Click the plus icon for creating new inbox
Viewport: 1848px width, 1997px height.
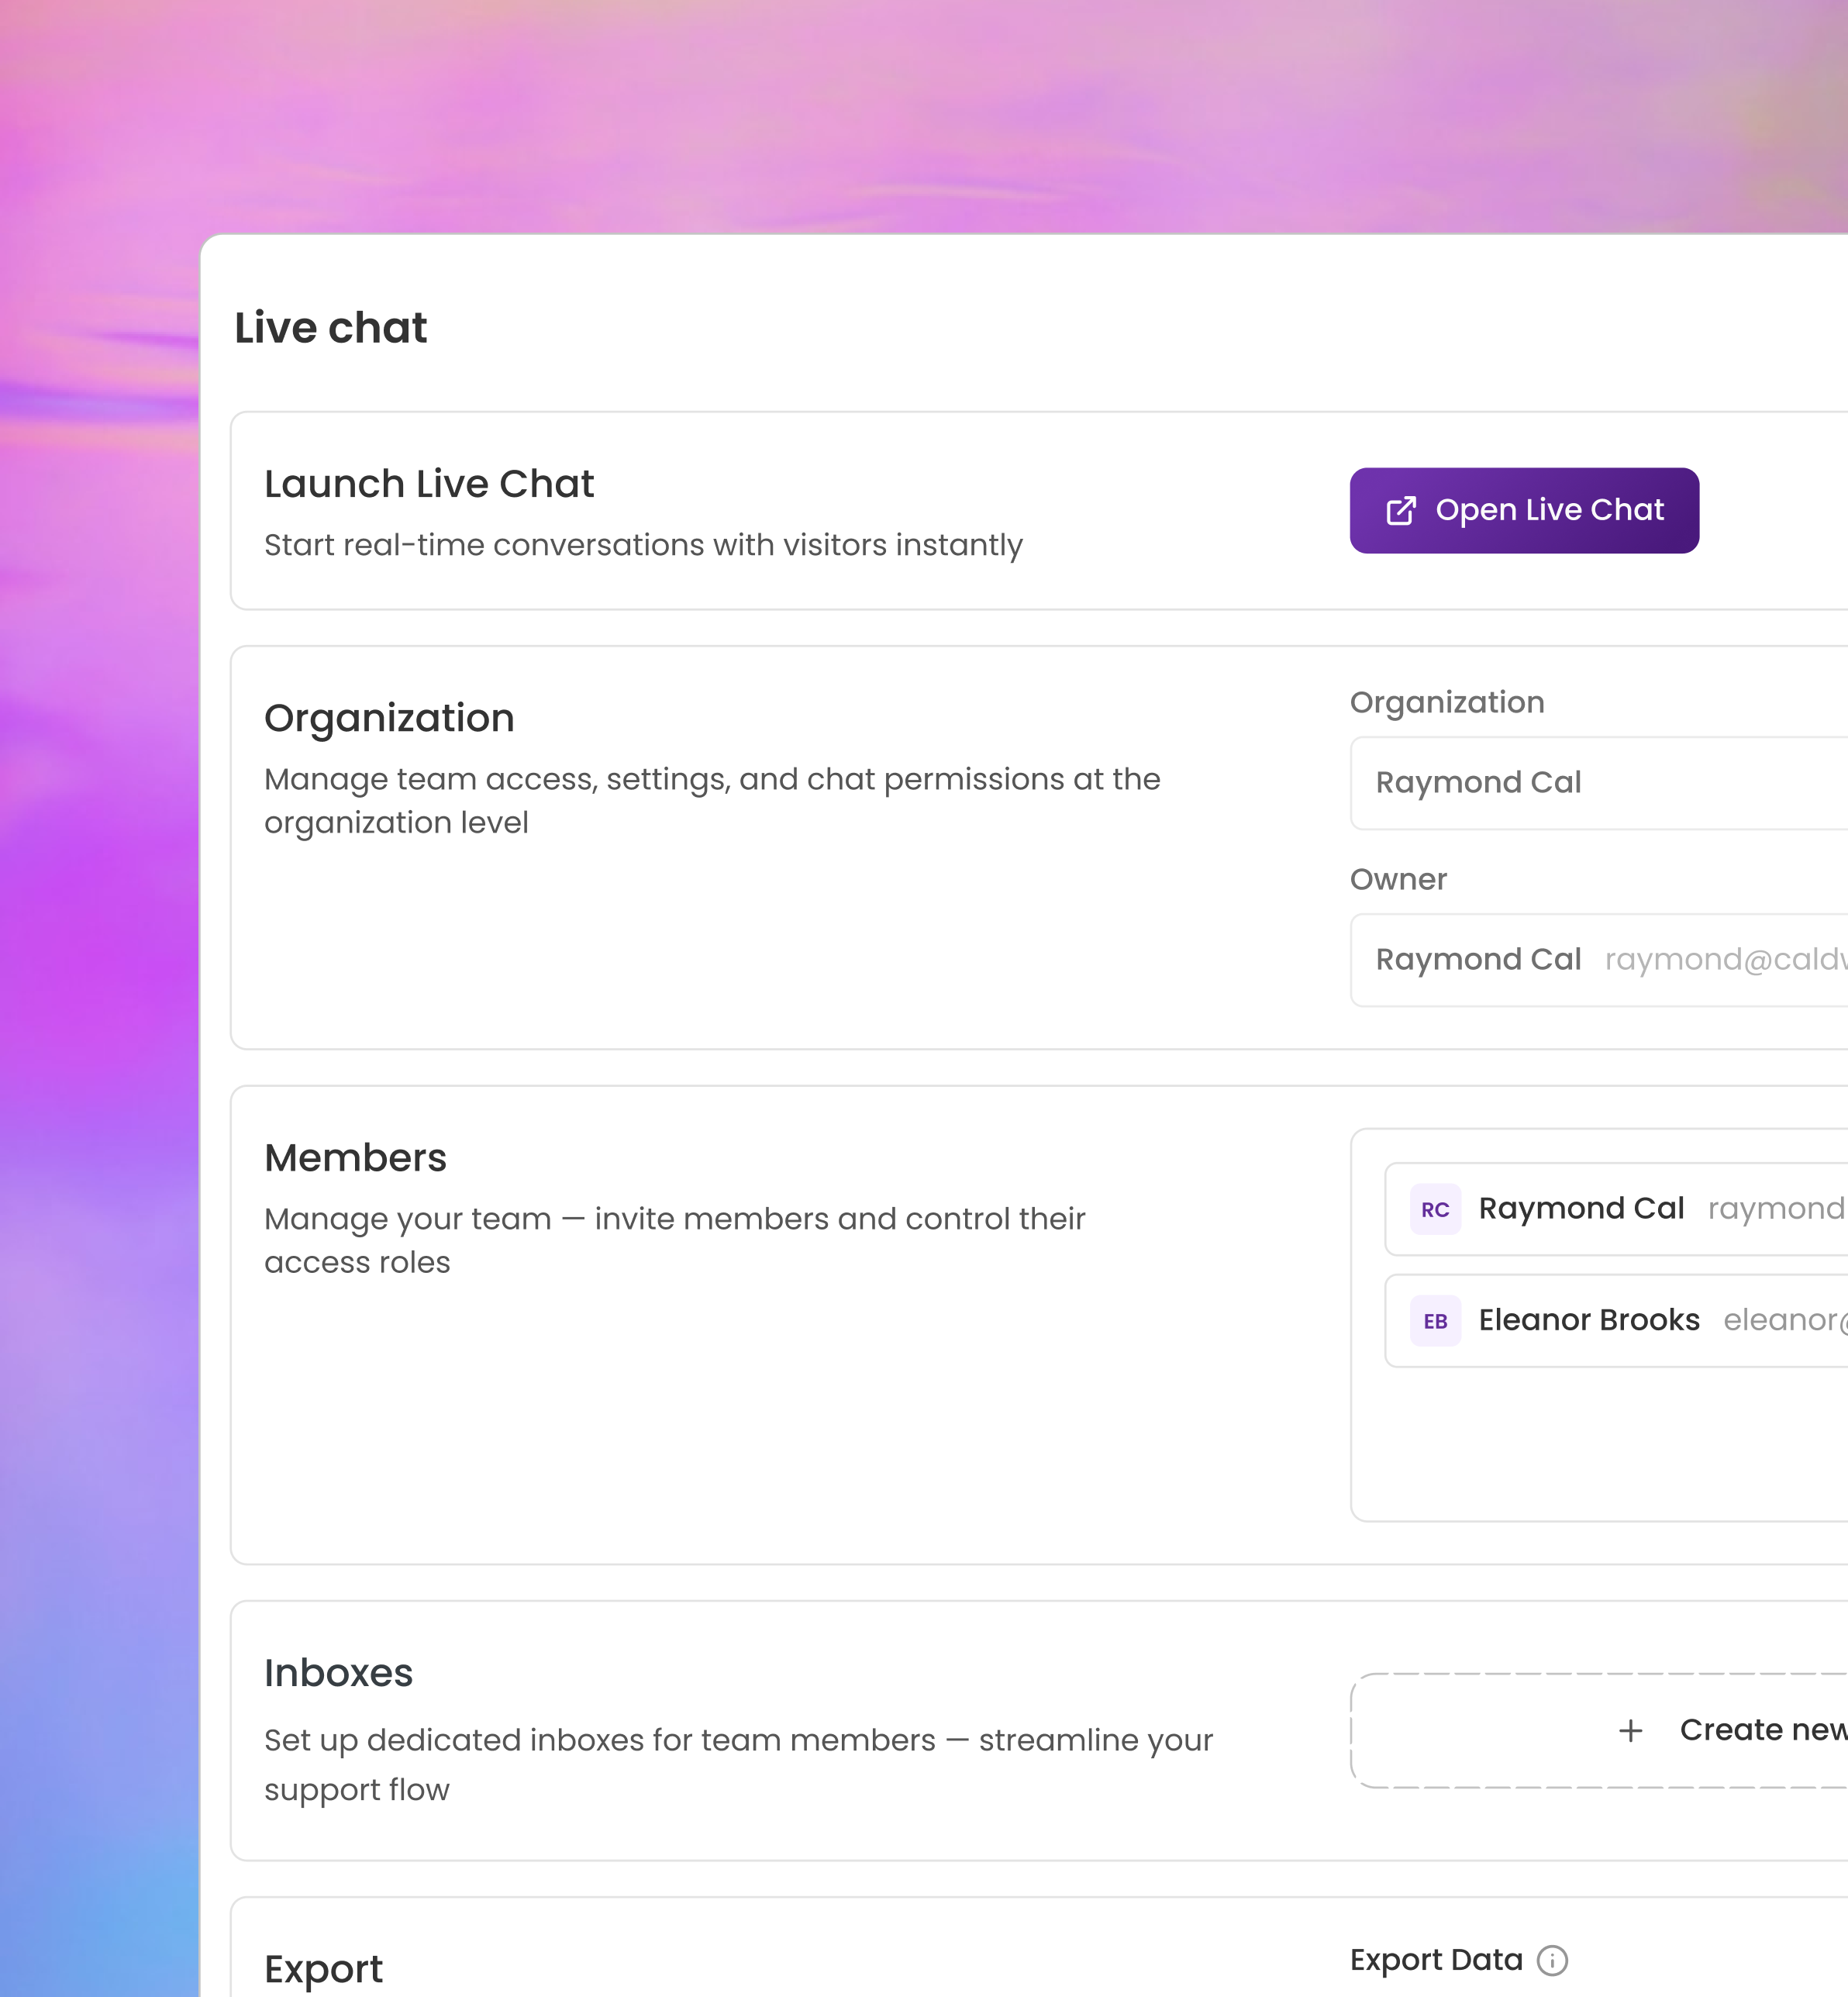[1630, 1730]
